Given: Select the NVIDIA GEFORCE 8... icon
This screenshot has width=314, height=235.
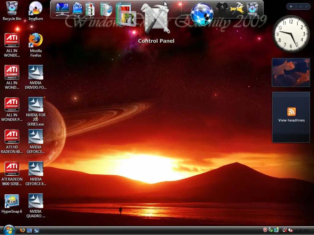Looking at the screenshot, I should point(36,174).
